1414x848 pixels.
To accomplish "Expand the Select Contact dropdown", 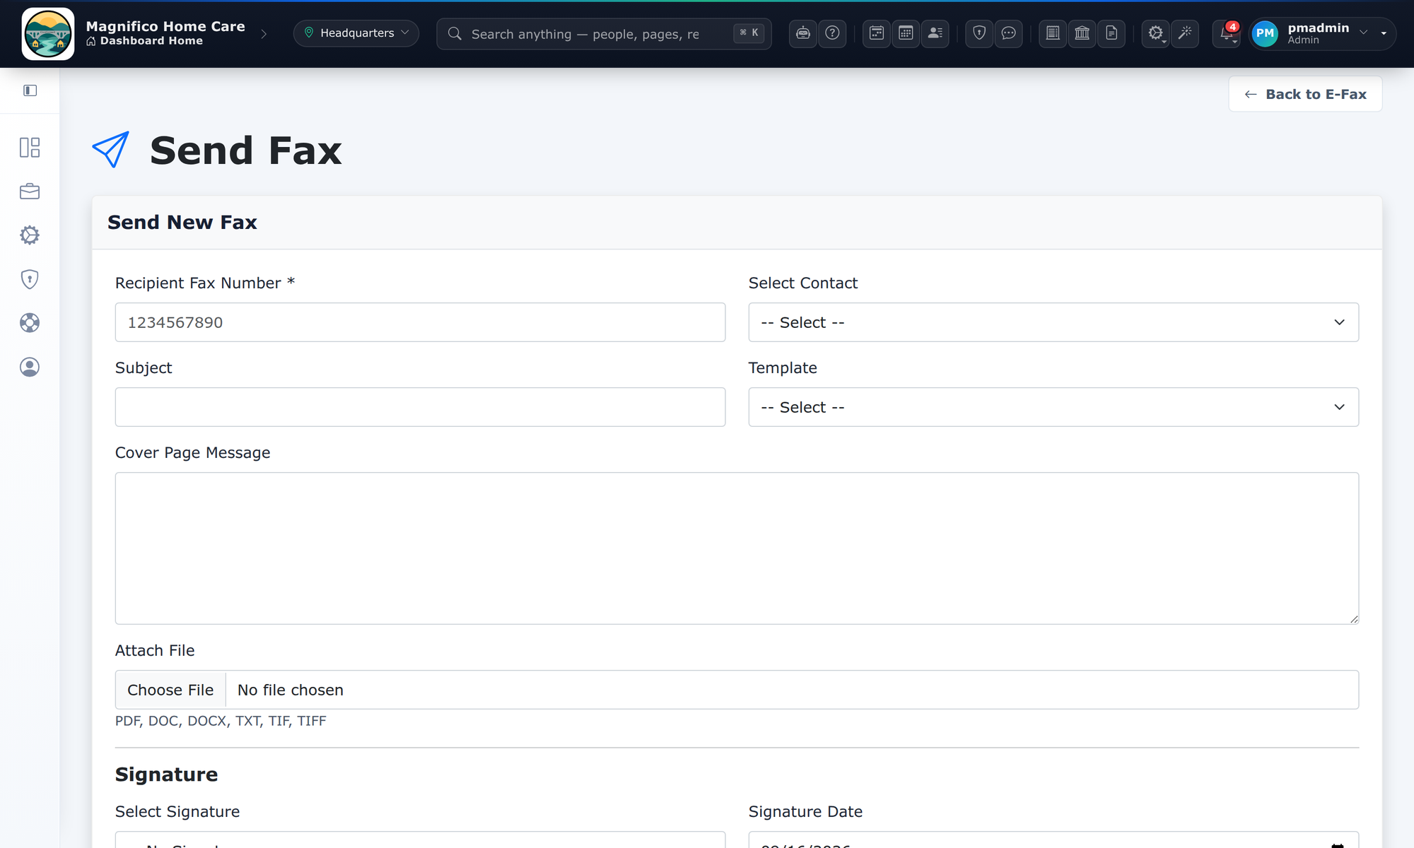I will [1053, 322].
